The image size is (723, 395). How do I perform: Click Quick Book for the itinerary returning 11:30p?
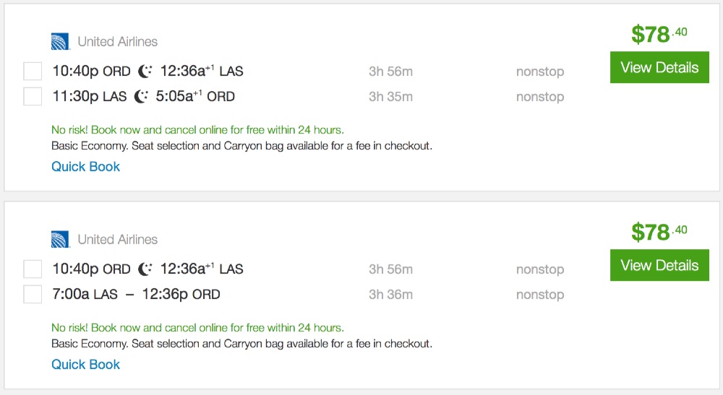click(x=85, y=167)
